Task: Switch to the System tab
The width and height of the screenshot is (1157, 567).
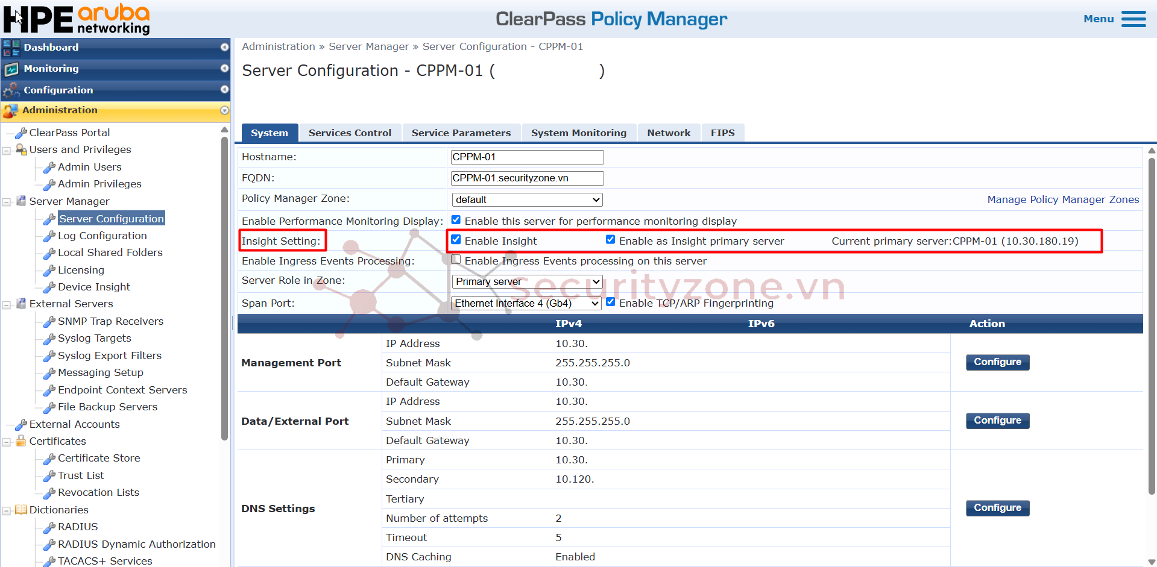Action: [x=270, y=133]
